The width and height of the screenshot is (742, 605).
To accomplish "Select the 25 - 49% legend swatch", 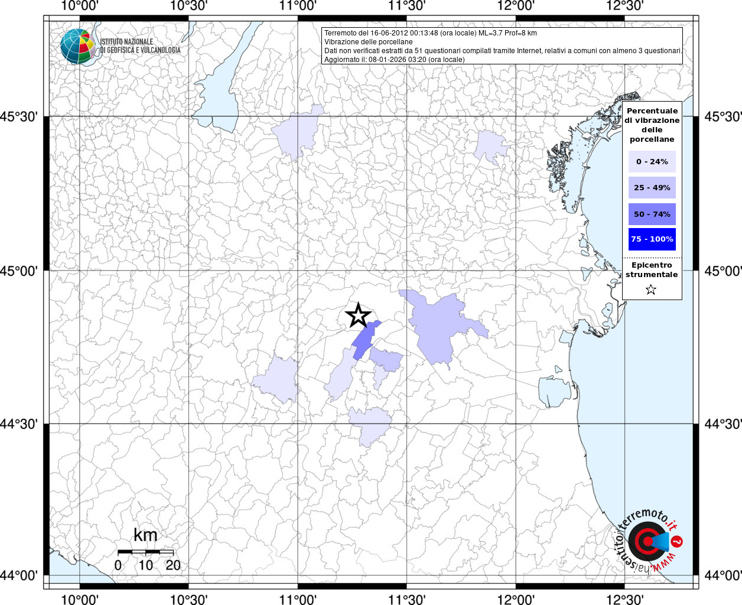I will 652,187.
